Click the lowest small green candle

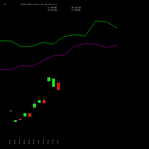pos(15,121)
